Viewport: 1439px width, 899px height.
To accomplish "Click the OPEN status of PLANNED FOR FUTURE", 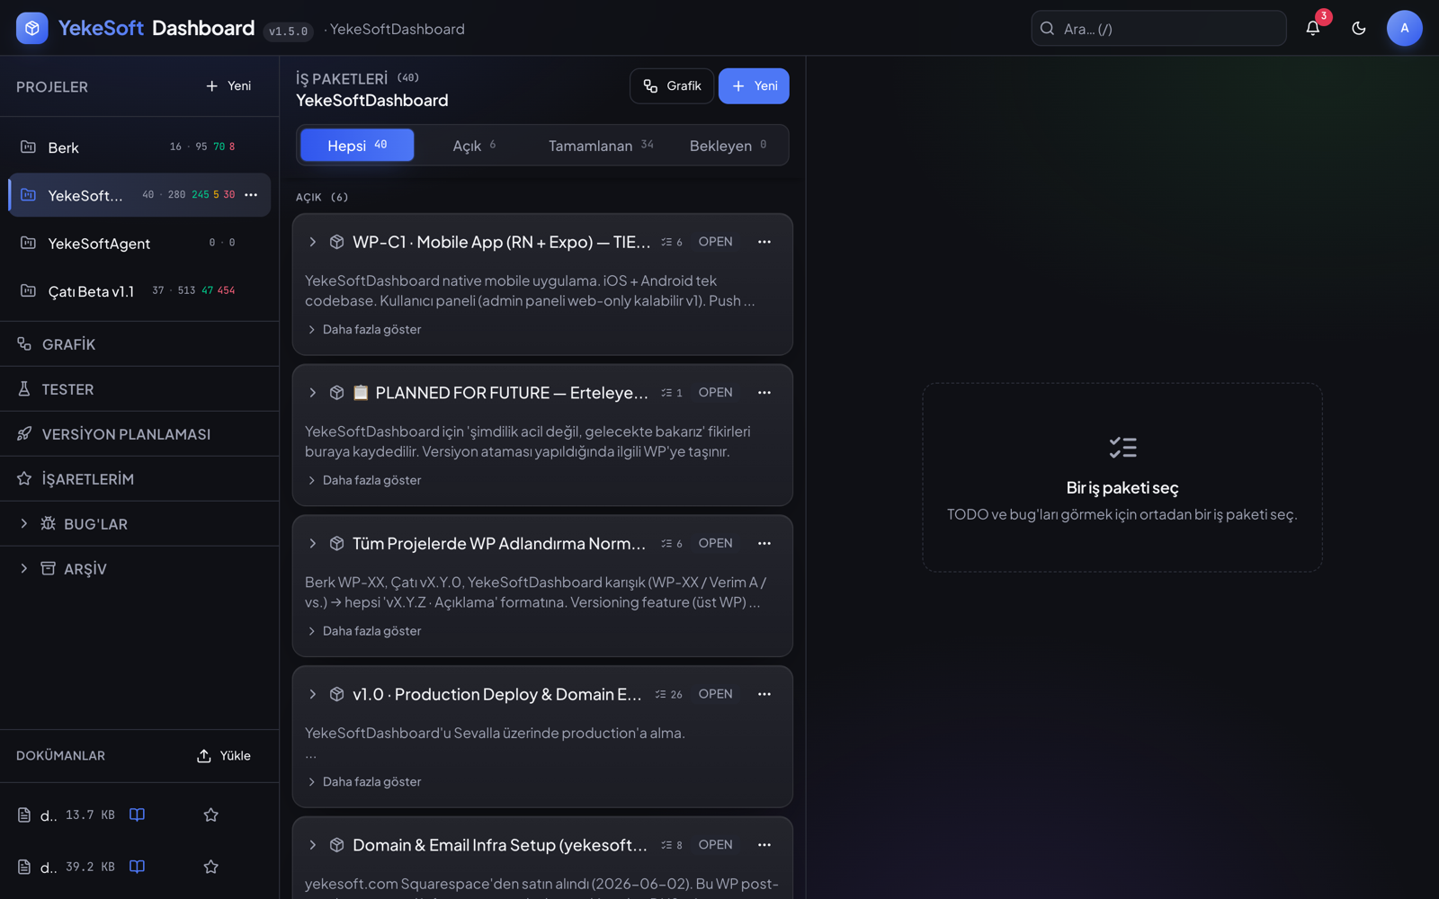I will point(715,393).
